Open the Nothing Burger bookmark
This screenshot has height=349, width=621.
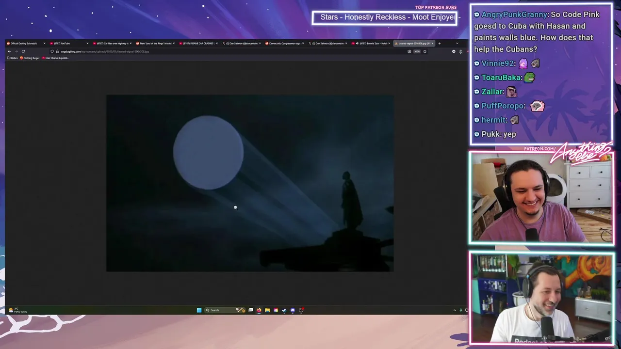coord(30,58)
